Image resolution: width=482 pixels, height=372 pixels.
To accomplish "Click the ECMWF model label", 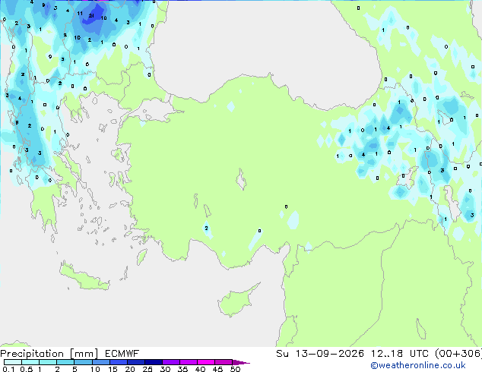I will [122, 354].
